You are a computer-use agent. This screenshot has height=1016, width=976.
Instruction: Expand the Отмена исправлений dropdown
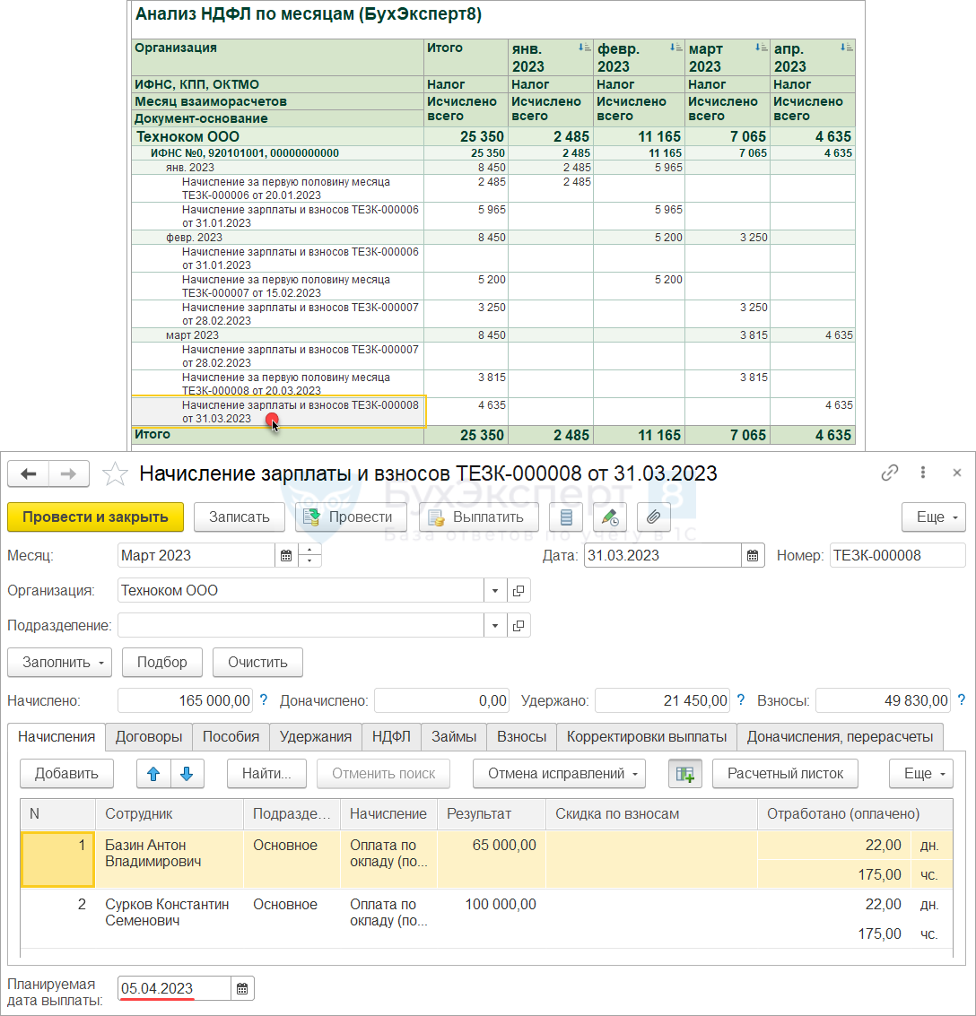tap(559, 774)
